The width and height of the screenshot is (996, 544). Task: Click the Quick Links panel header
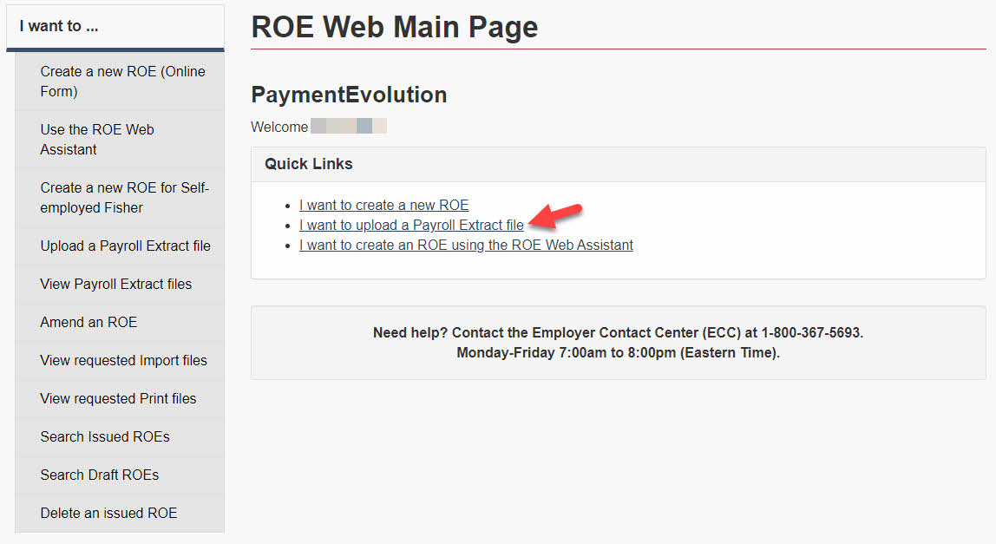click(x=309, y=164)
